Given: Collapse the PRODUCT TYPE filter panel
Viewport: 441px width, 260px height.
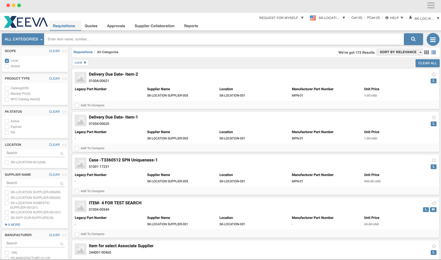Looking at the screenshot, I should [x=64, y=79].
